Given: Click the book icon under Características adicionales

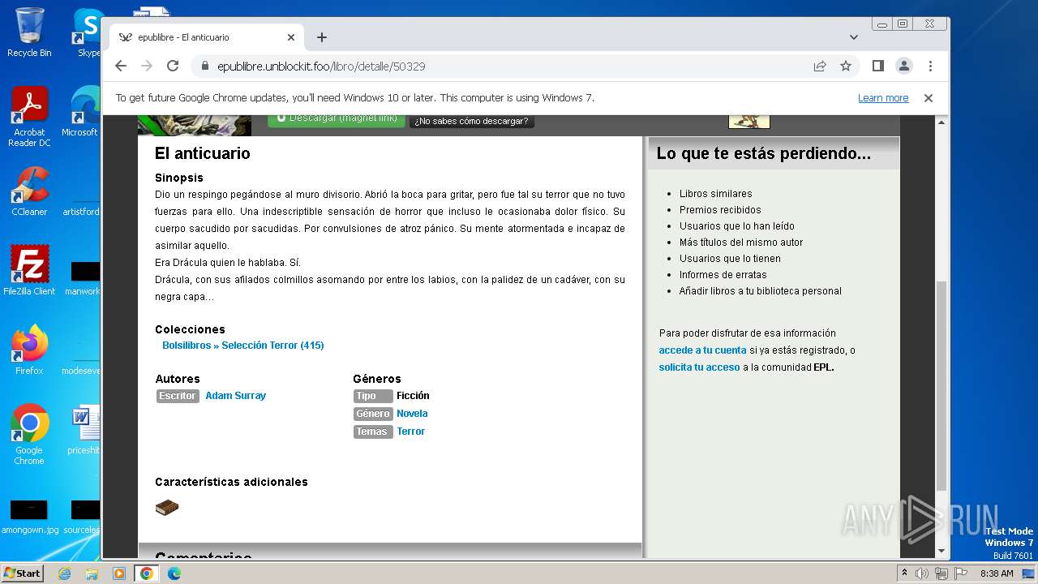Looking at the screenshot, I should [x=167, y=508].
